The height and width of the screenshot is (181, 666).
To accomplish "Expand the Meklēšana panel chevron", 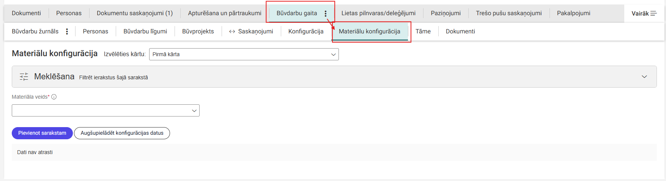I will pos(644,77).
